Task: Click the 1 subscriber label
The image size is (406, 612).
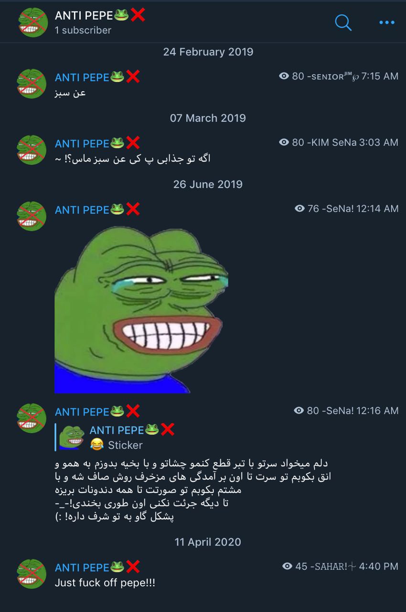Action: 83,30
